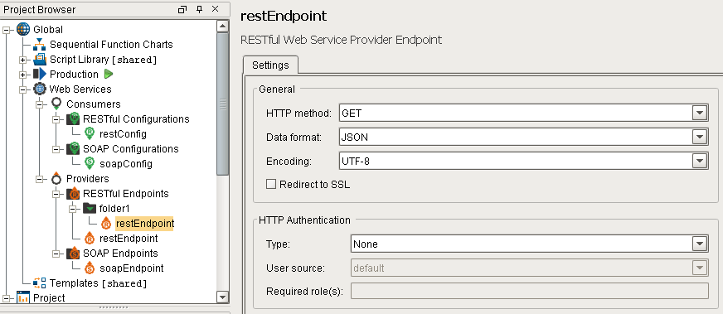Collapse the SOAP Endpoints node
Screen dimensions: 723x314
tap(56, 254)
